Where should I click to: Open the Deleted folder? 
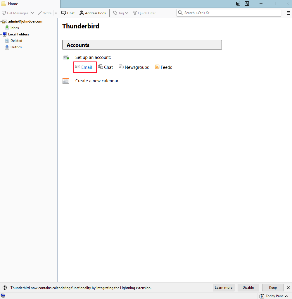[16, 41]
